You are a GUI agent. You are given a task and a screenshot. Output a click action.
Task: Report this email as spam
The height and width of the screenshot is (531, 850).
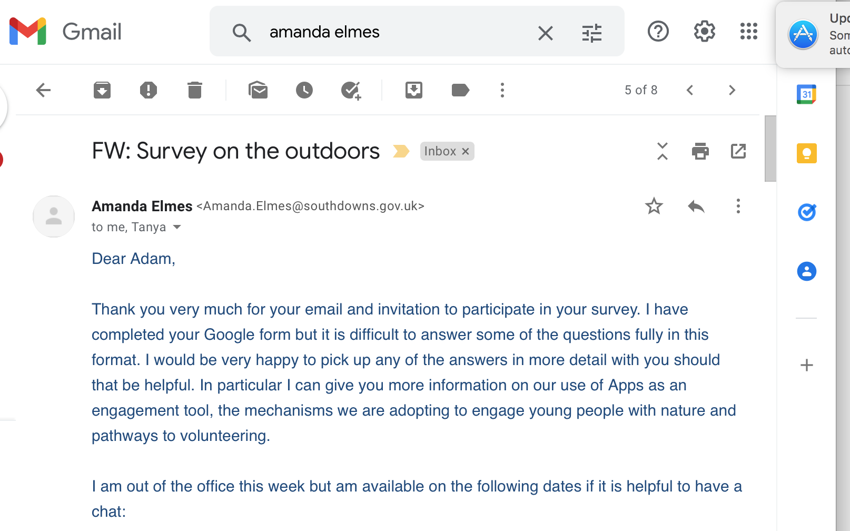click(x=149, y=90)
